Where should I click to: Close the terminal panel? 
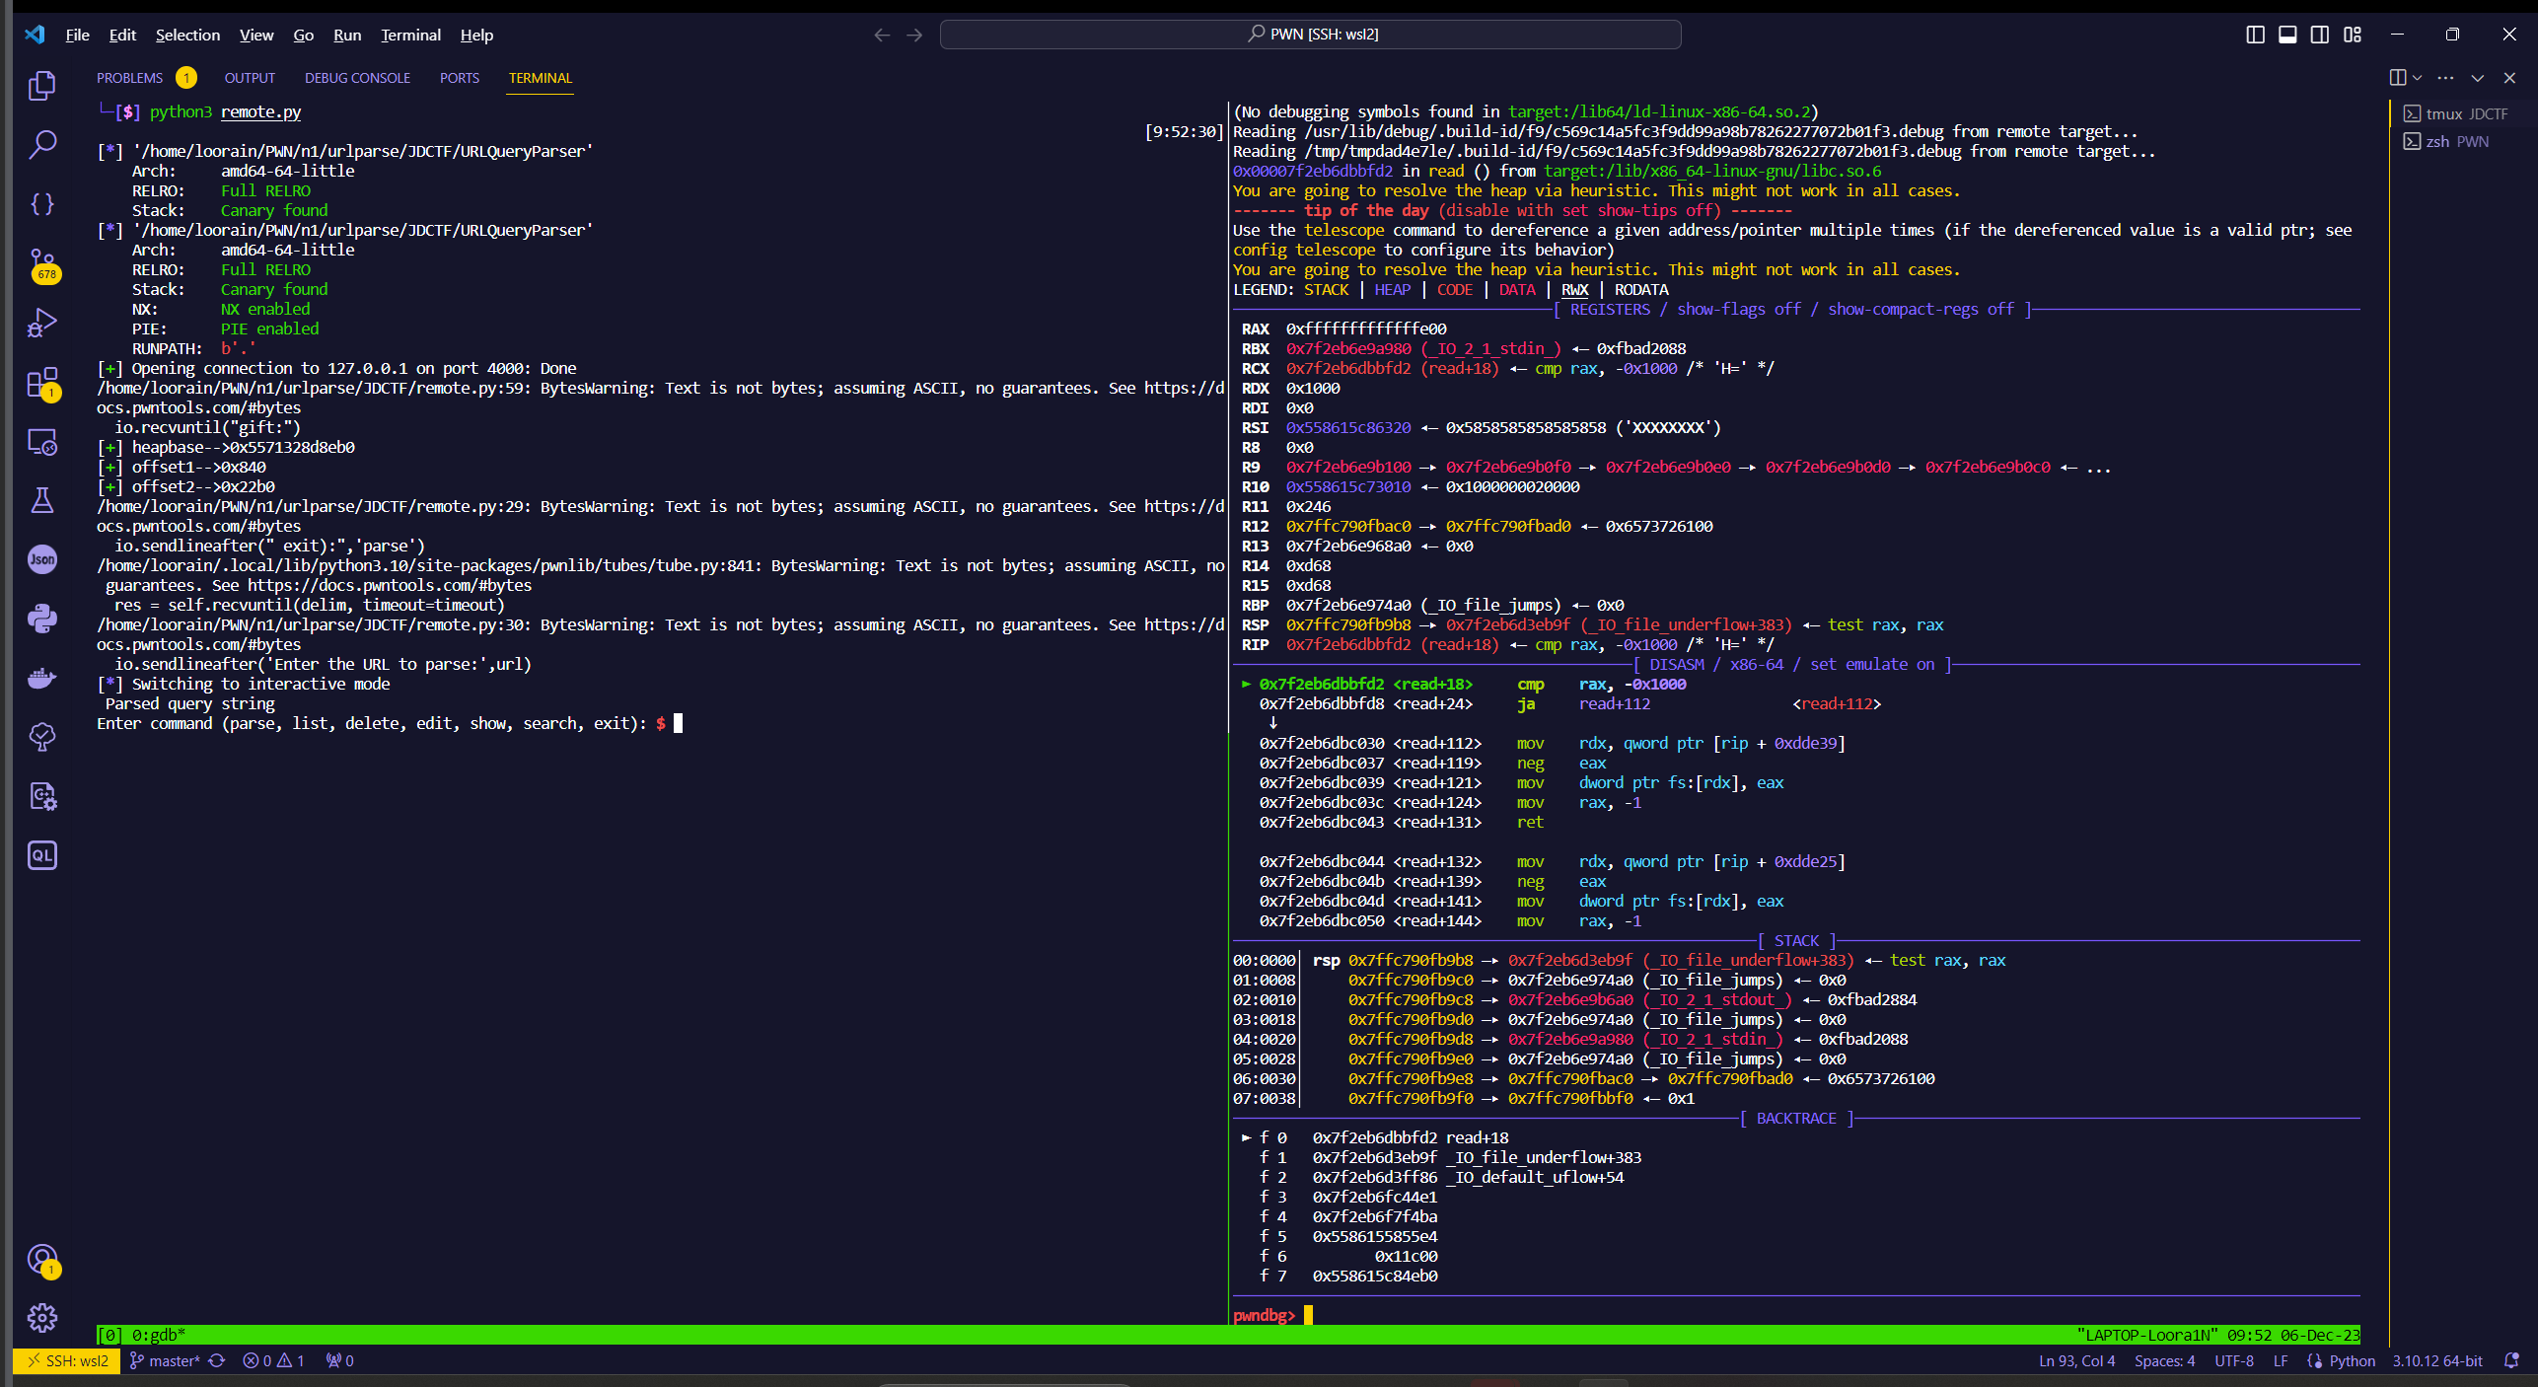pos(2509,78)
